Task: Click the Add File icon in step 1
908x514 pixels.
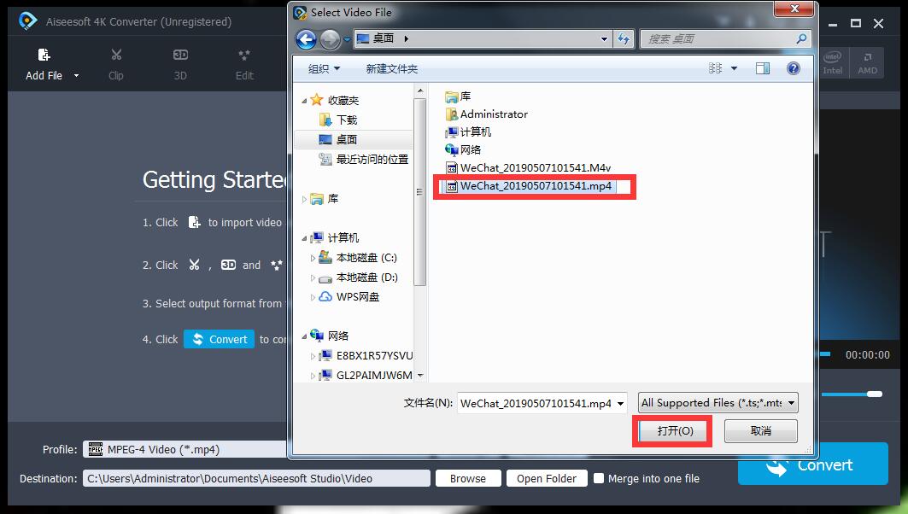Action: 194,222
